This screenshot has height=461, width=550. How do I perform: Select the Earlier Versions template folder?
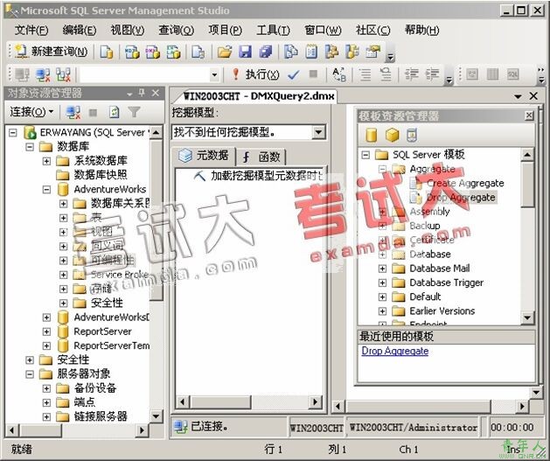click(x=442, y=311)
